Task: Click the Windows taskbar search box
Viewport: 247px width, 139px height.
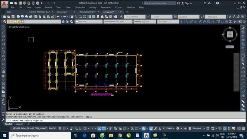Action: click(x=40, y=136)
